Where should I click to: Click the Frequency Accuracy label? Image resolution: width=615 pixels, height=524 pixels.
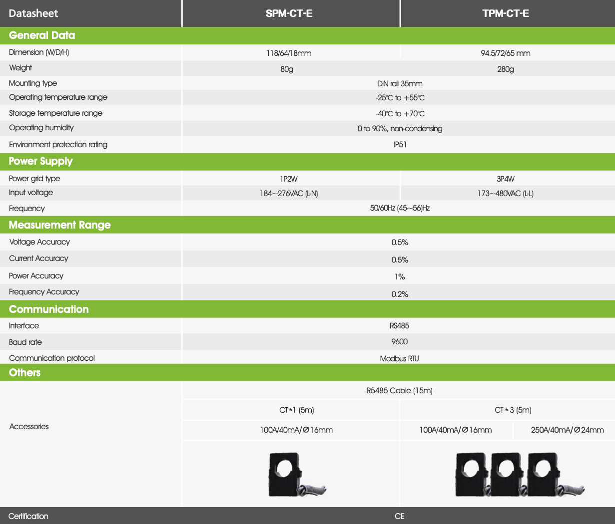(44, 292)
